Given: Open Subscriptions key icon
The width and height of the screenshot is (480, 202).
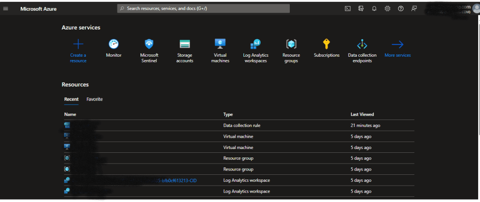Looking at the screenshot, I should (x=326, y=45).
